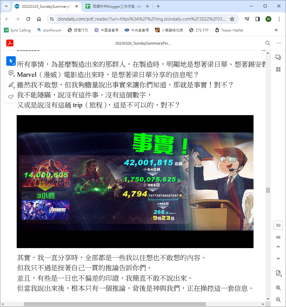Open Trezor Wallet bookmark
Screen dimensions: 286x307
click(x=229, y=30)
